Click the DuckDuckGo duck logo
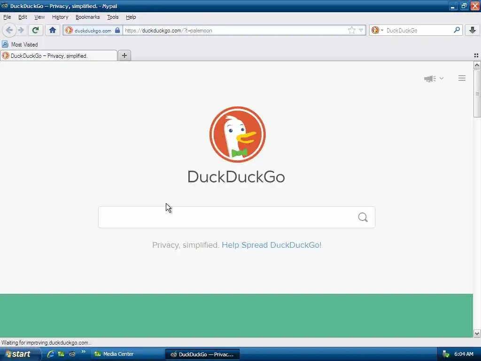 coord(237,134)
